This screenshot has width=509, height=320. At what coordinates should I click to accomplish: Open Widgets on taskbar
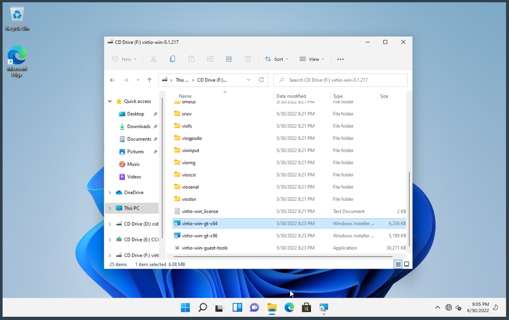coord(237,307)
